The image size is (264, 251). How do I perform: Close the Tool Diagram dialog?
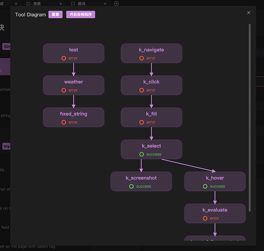coord(248,13)
